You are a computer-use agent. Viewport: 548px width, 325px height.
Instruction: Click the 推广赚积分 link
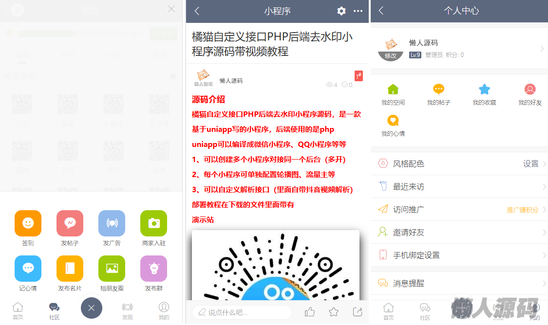523,210
